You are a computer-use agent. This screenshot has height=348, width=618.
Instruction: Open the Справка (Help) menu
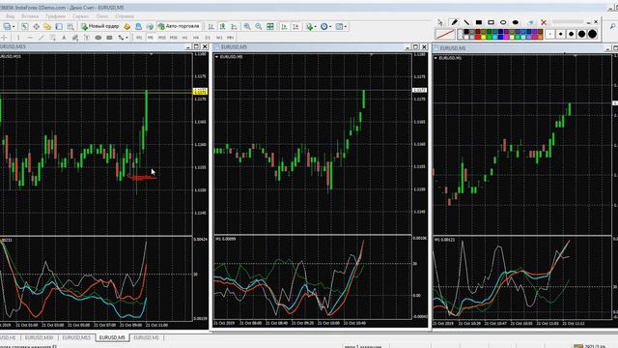[125, 16]
